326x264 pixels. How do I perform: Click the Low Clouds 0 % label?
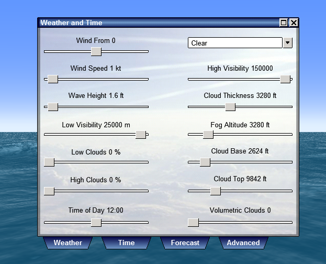[x=96, y=152]
